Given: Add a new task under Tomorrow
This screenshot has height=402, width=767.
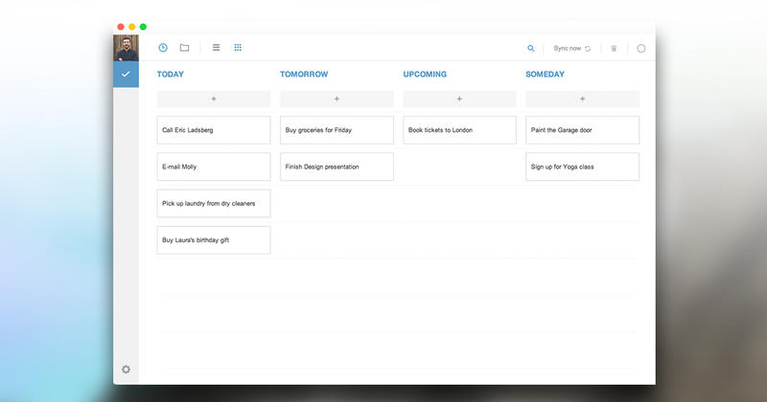Looking at the screenshot, I should tap(337, 99).
